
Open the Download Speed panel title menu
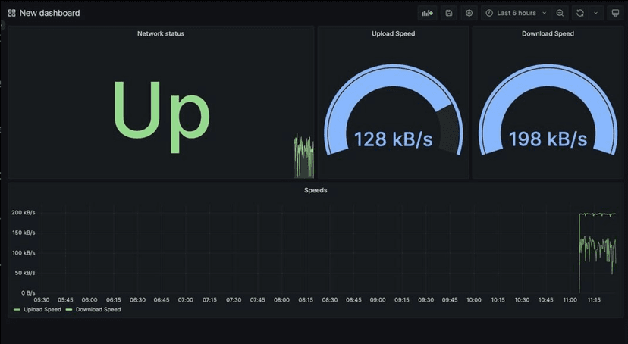click(548, 34)
